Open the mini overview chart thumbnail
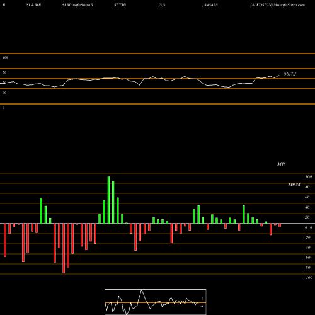This screenshot has height=315, width=315. tap(156, 302)
